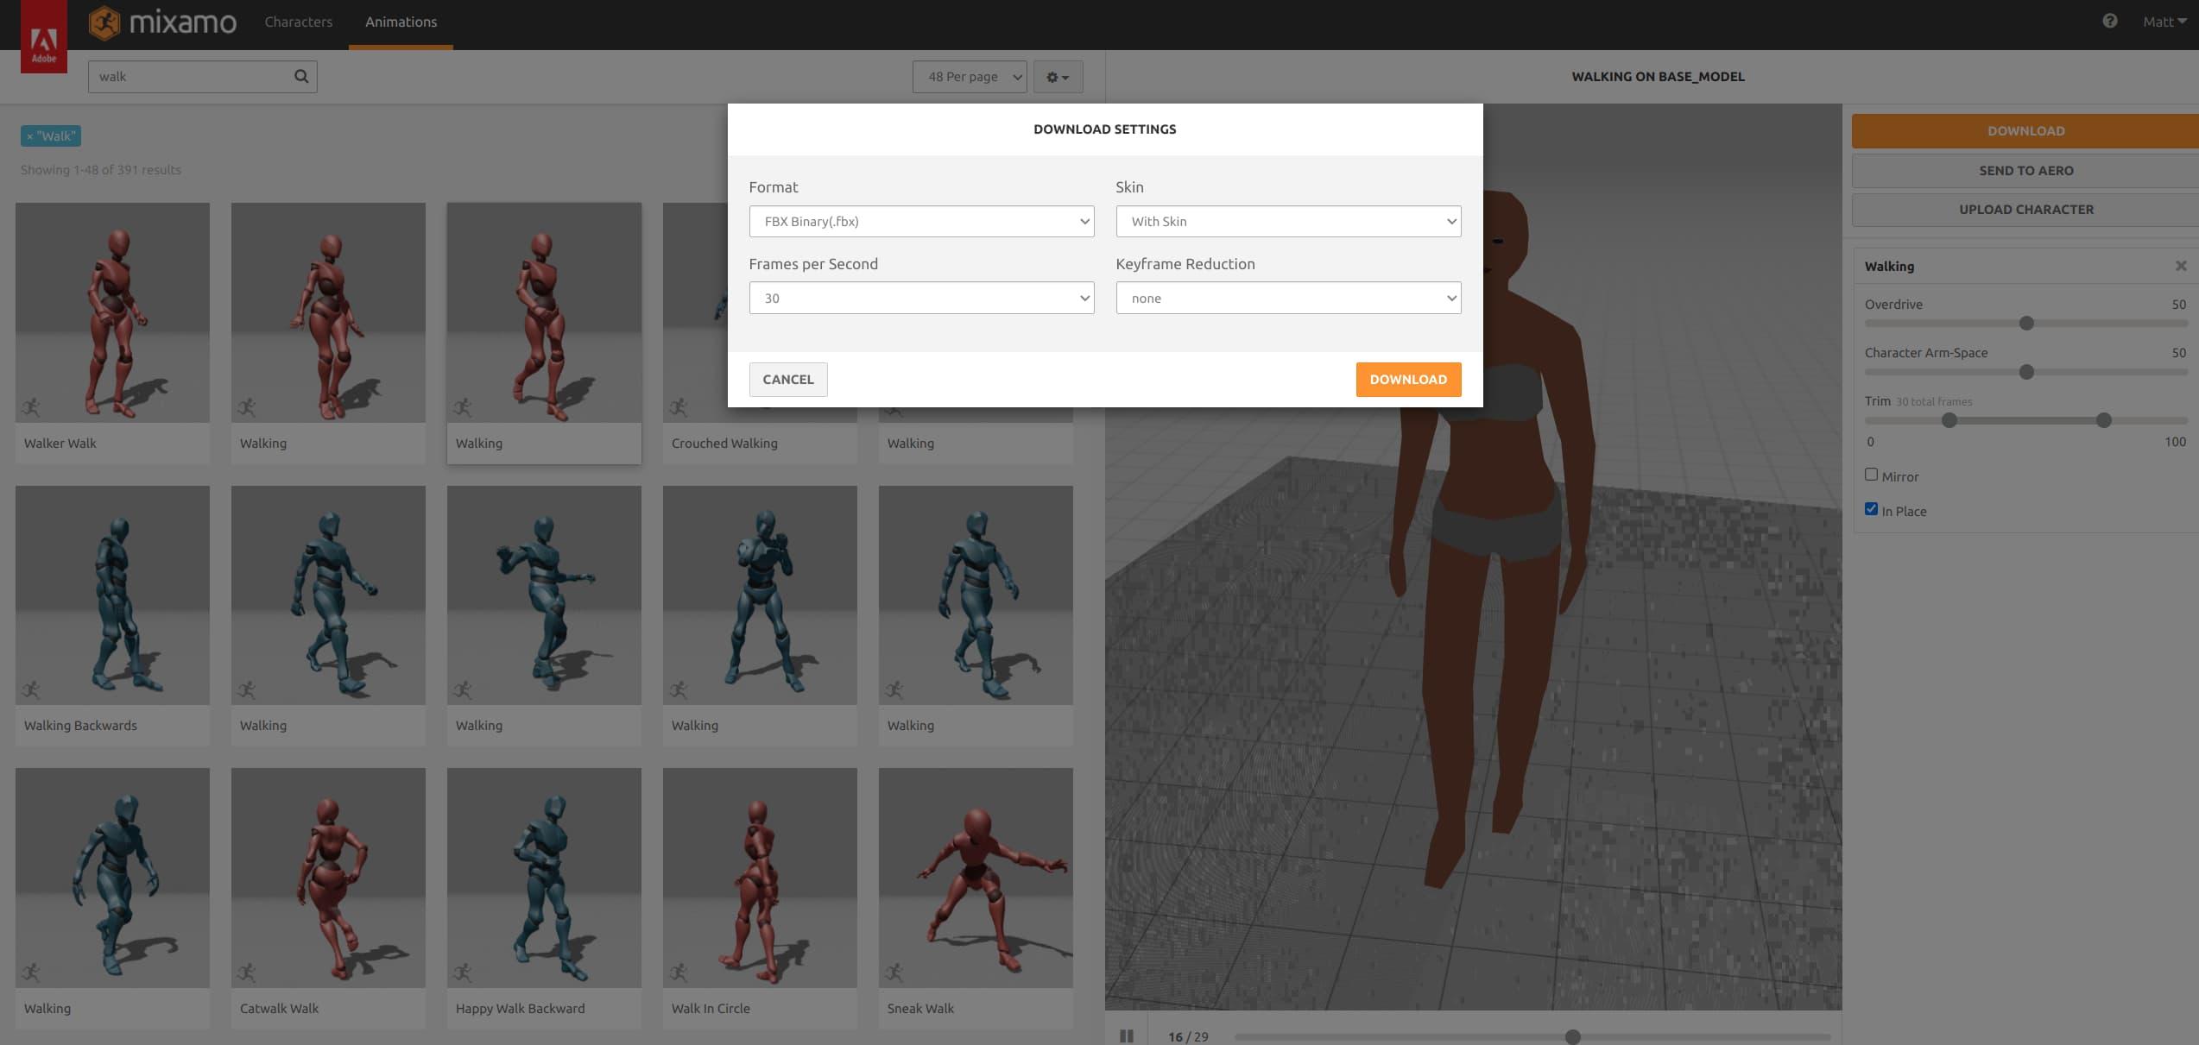Select the Walk In Circle thumbnail
The height and width of the screenshot is (1045, 2199).
click(x=760, y=878)
